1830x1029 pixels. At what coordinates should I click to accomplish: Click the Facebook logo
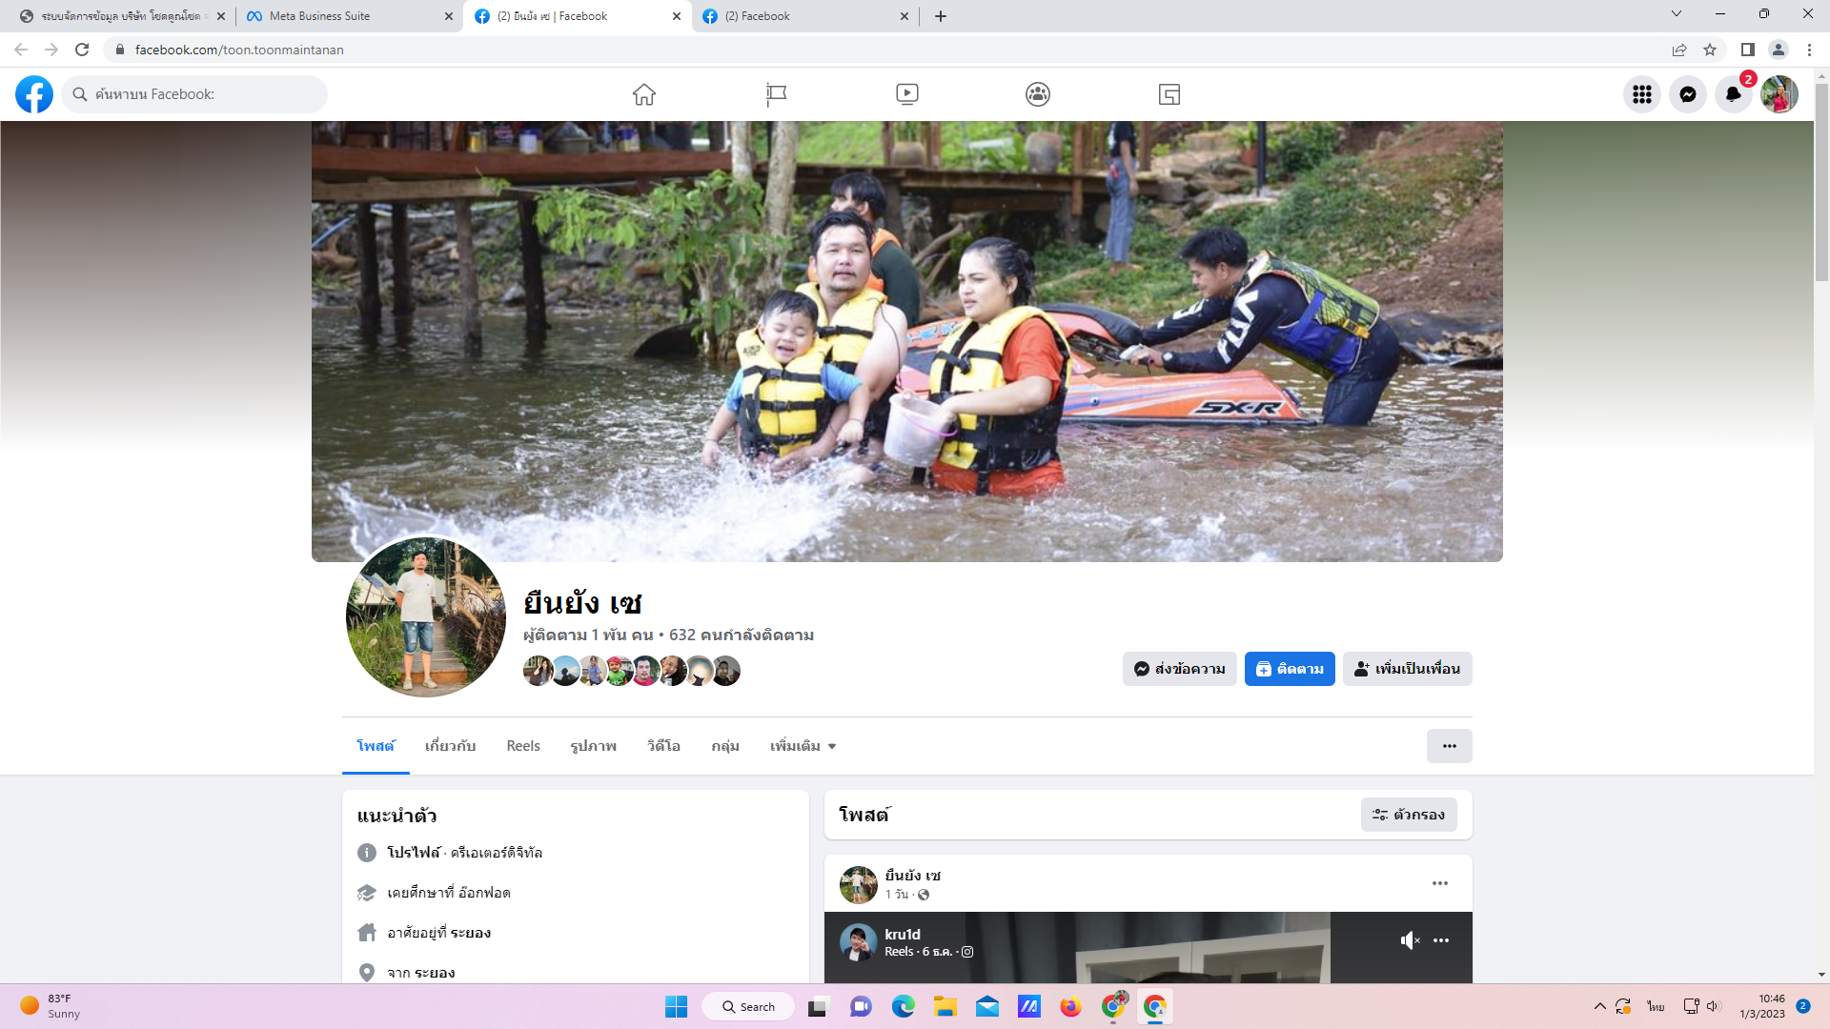[34, 94]
